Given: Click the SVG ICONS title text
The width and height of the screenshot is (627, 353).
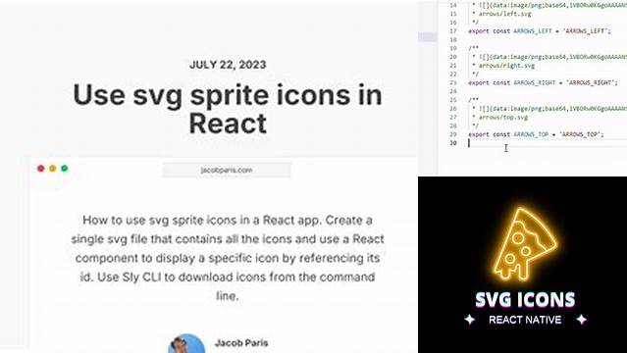Looking at the screenshot, I should 525,300.
